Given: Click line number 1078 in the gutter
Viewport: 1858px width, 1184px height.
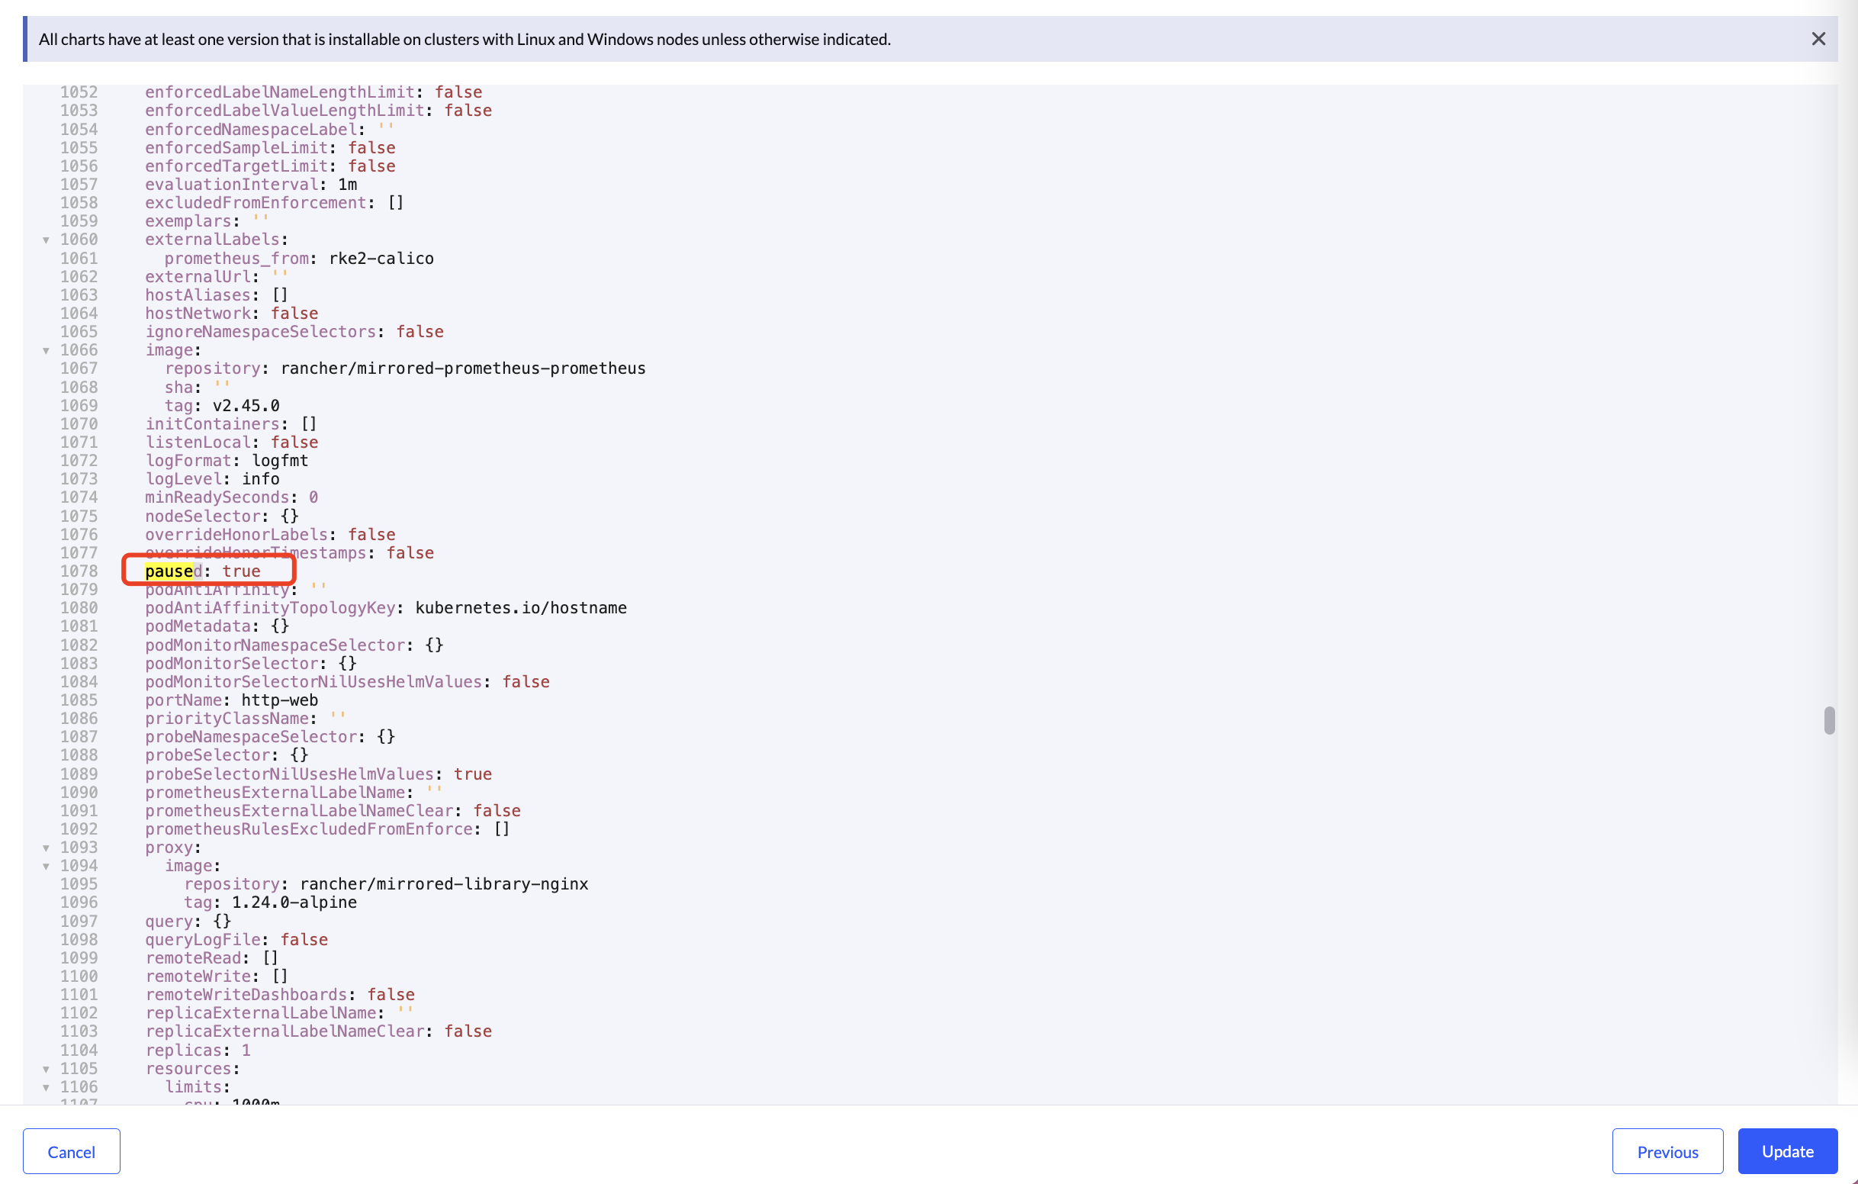Looking at the screenshot, I should (x=79, y=571).
